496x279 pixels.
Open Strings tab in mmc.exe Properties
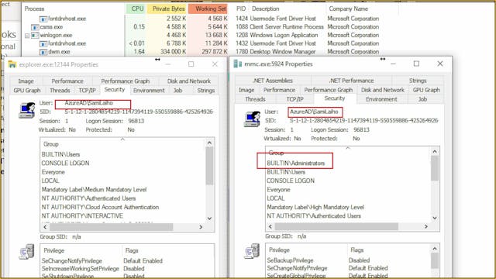pos(418,81)
